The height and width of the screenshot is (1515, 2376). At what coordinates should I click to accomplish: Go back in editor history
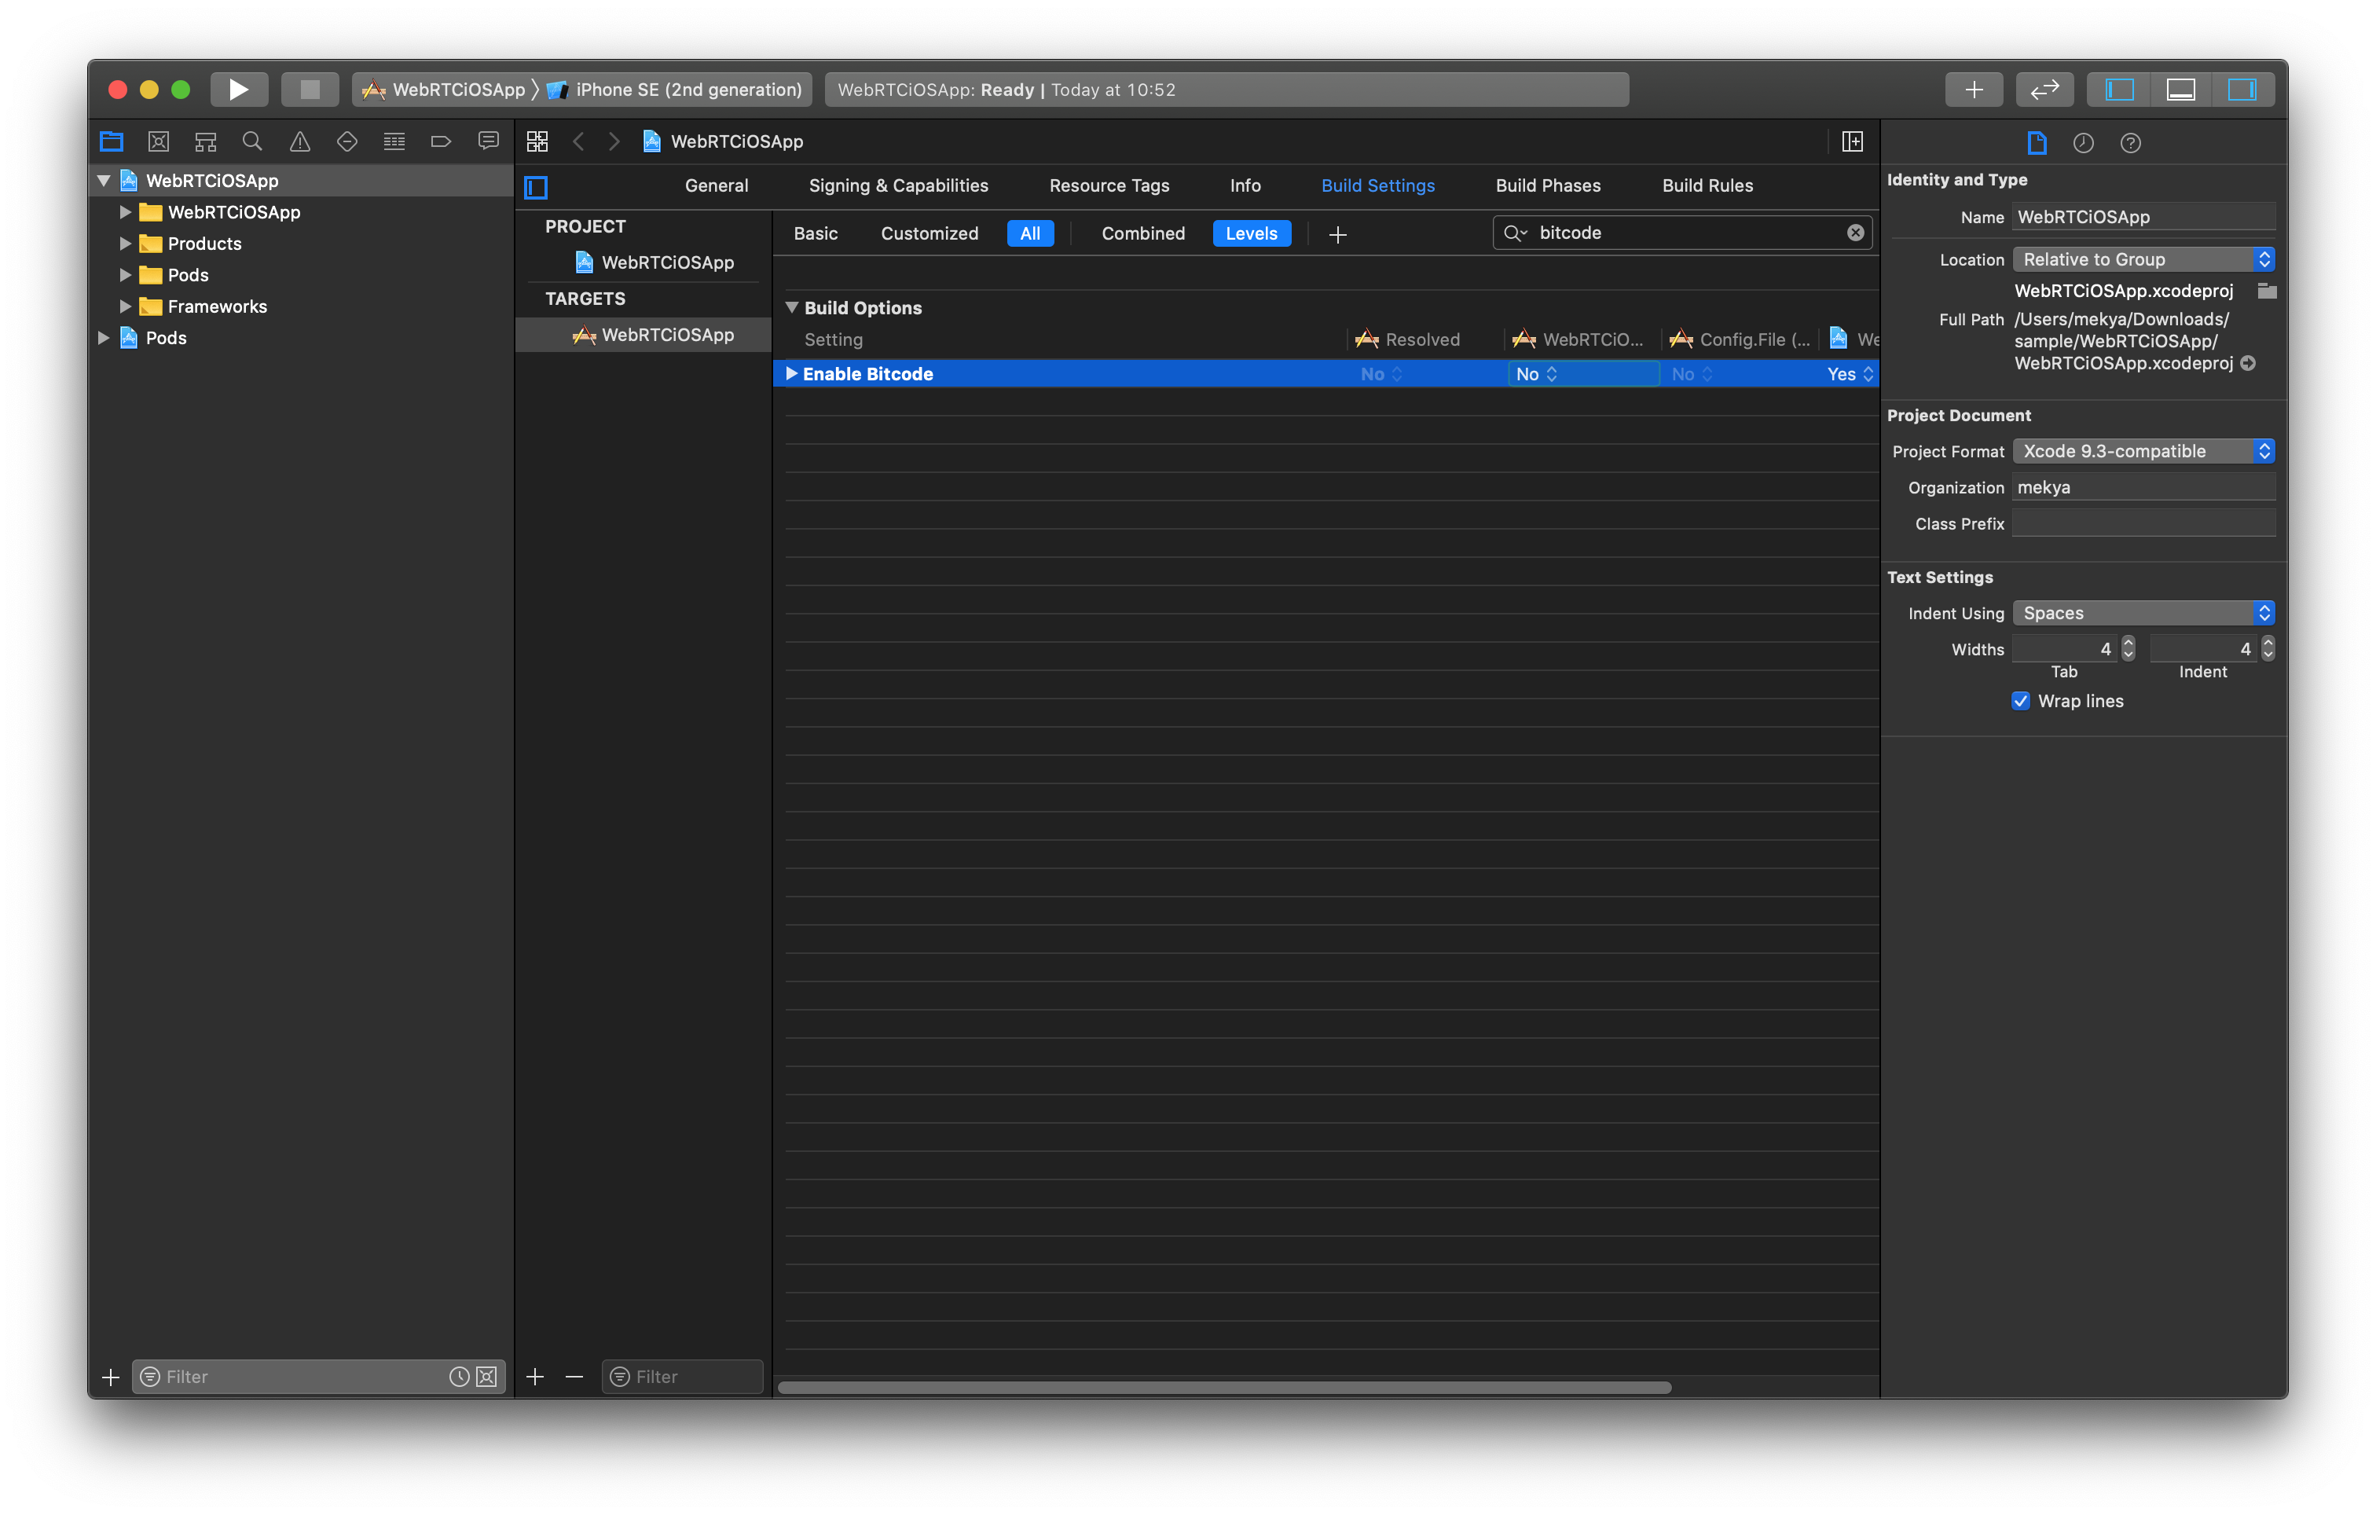[579, 141]
